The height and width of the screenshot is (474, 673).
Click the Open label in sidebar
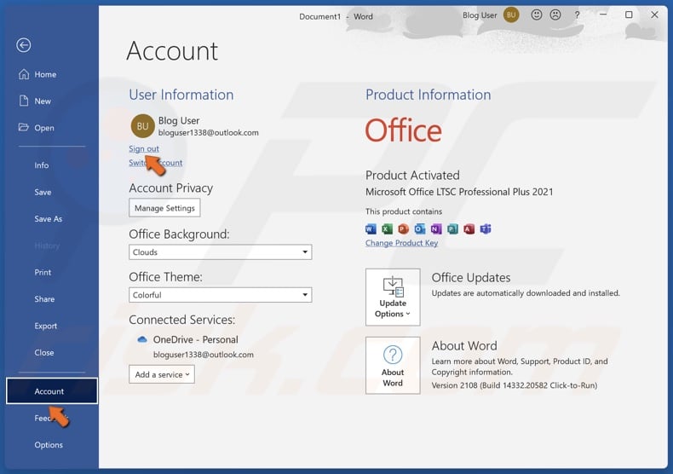[x=44, y=128]
